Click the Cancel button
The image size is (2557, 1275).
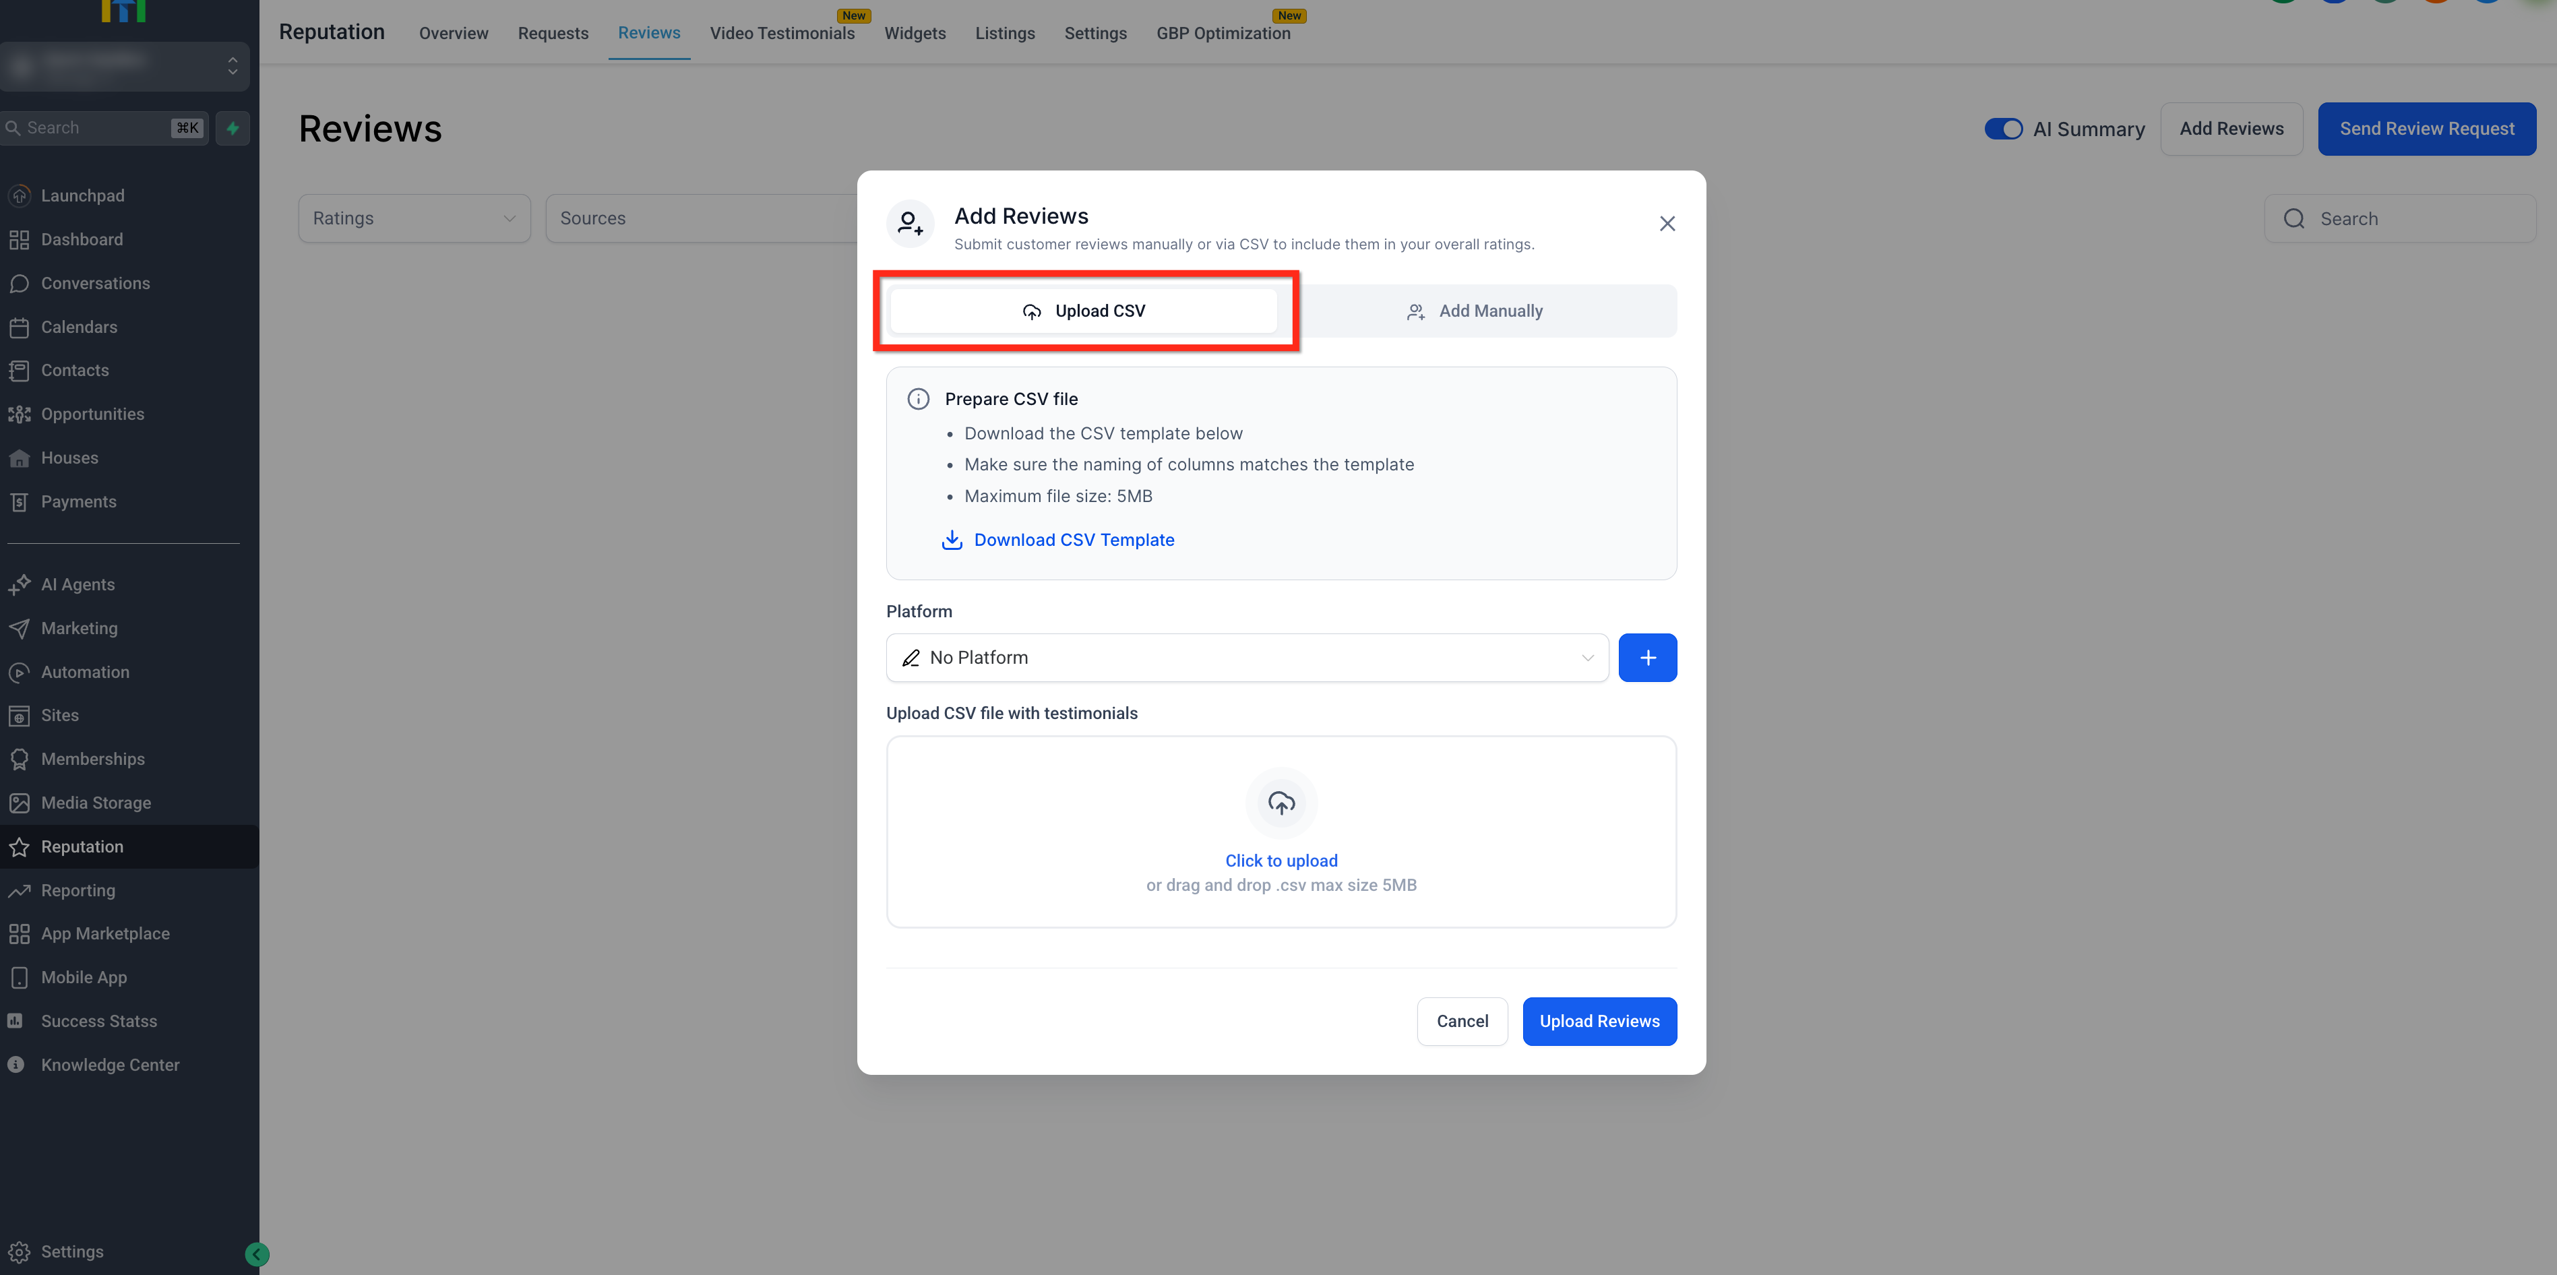pos(1461,1021)
